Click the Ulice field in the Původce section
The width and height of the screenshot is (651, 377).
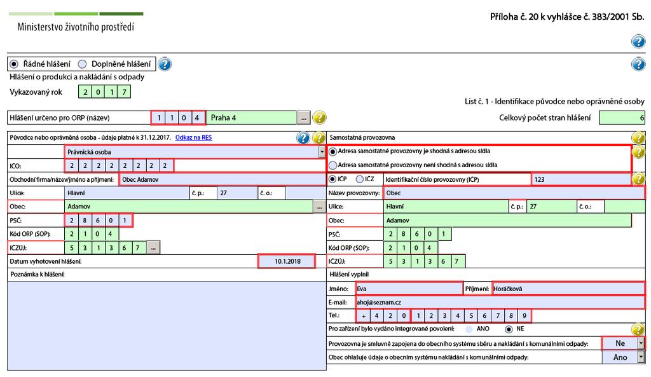[127, 193]
